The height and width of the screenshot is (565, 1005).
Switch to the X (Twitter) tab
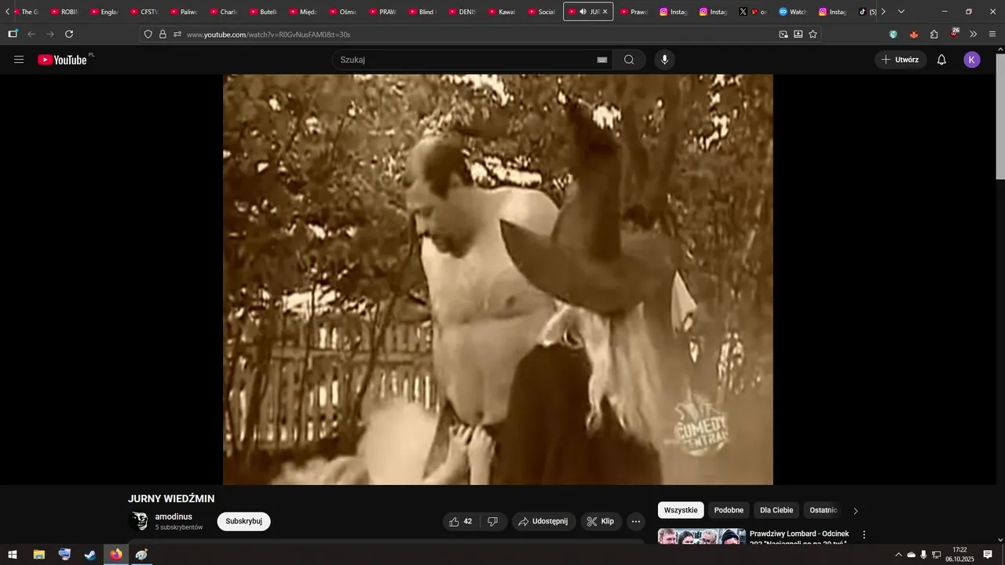pos(753,12)
